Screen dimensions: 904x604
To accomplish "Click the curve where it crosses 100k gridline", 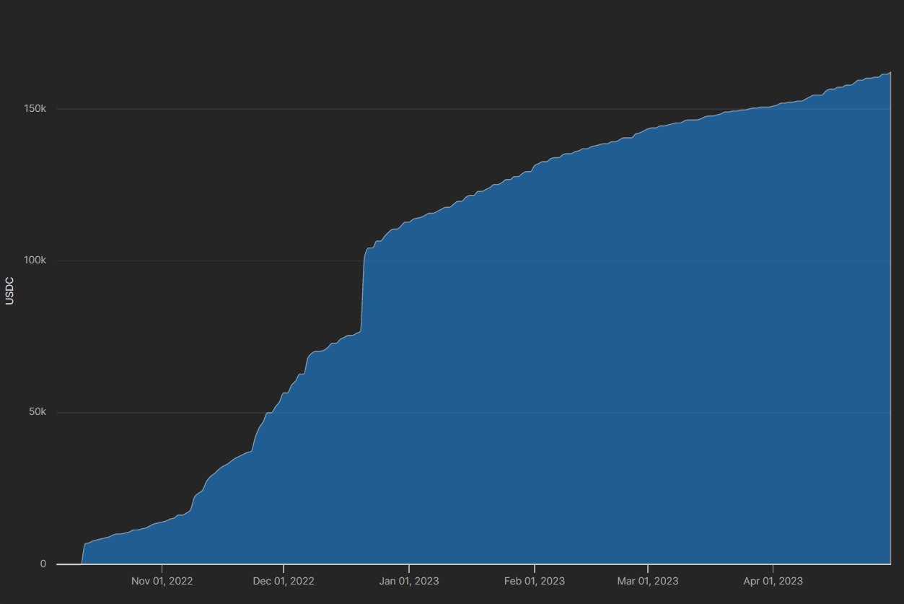I will [364, 261].
